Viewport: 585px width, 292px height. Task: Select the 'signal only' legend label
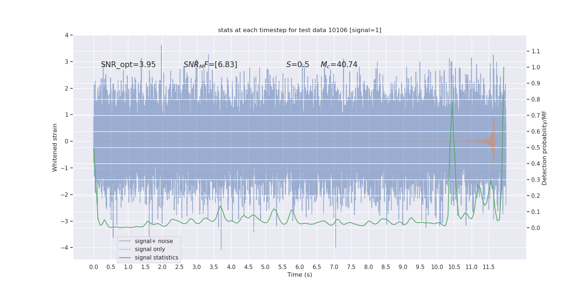(150, 249)
